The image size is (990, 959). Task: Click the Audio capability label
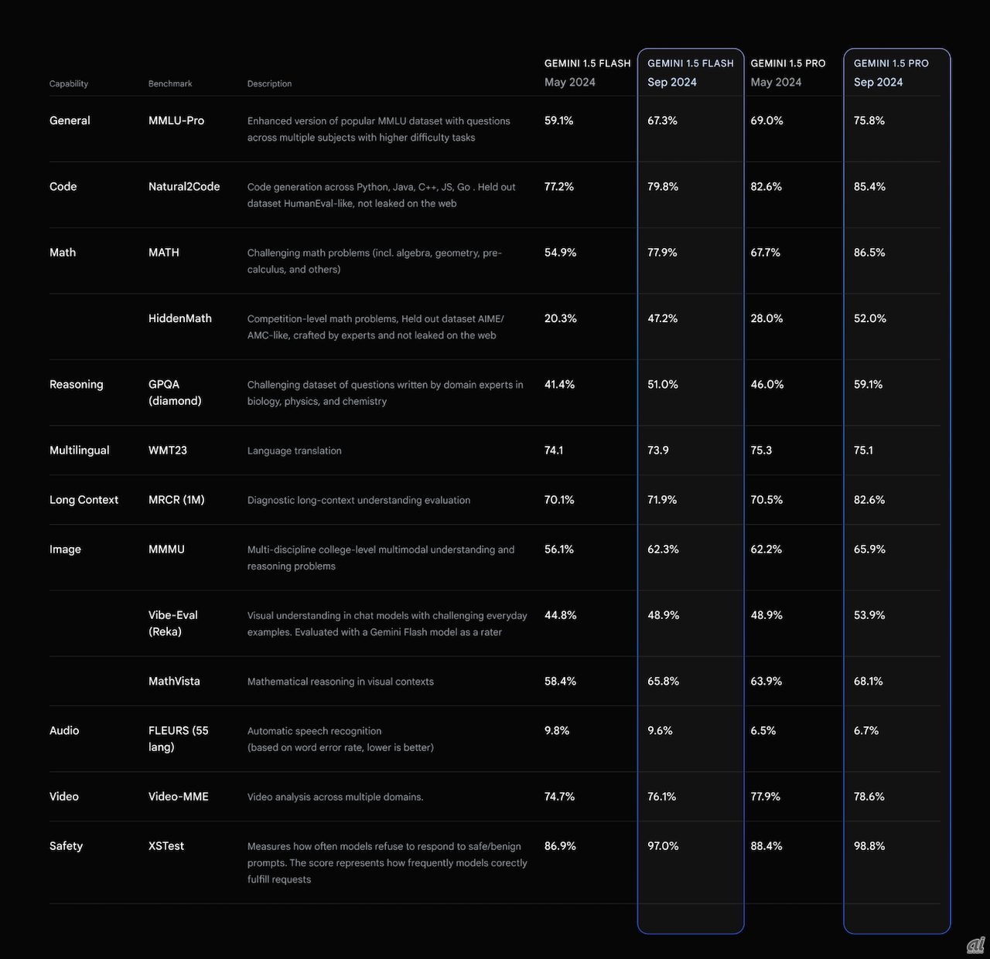[64, 730]
